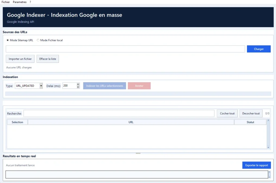276x183 pixels.
Task: Open the Parametres menu
Action: (20, 2)
